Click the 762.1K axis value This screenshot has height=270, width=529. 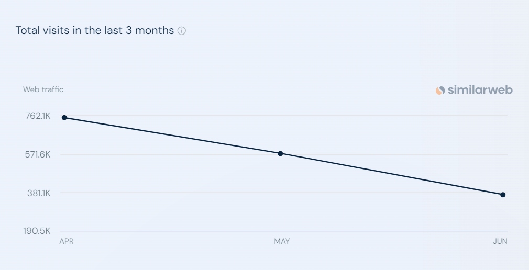click(38, 116)
